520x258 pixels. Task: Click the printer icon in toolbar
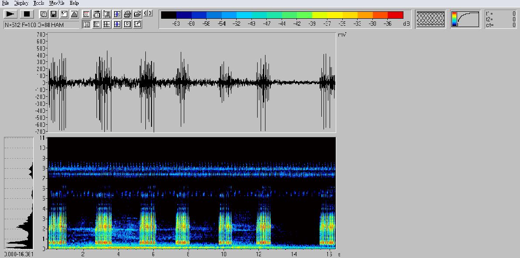click(x=127, y=14)
